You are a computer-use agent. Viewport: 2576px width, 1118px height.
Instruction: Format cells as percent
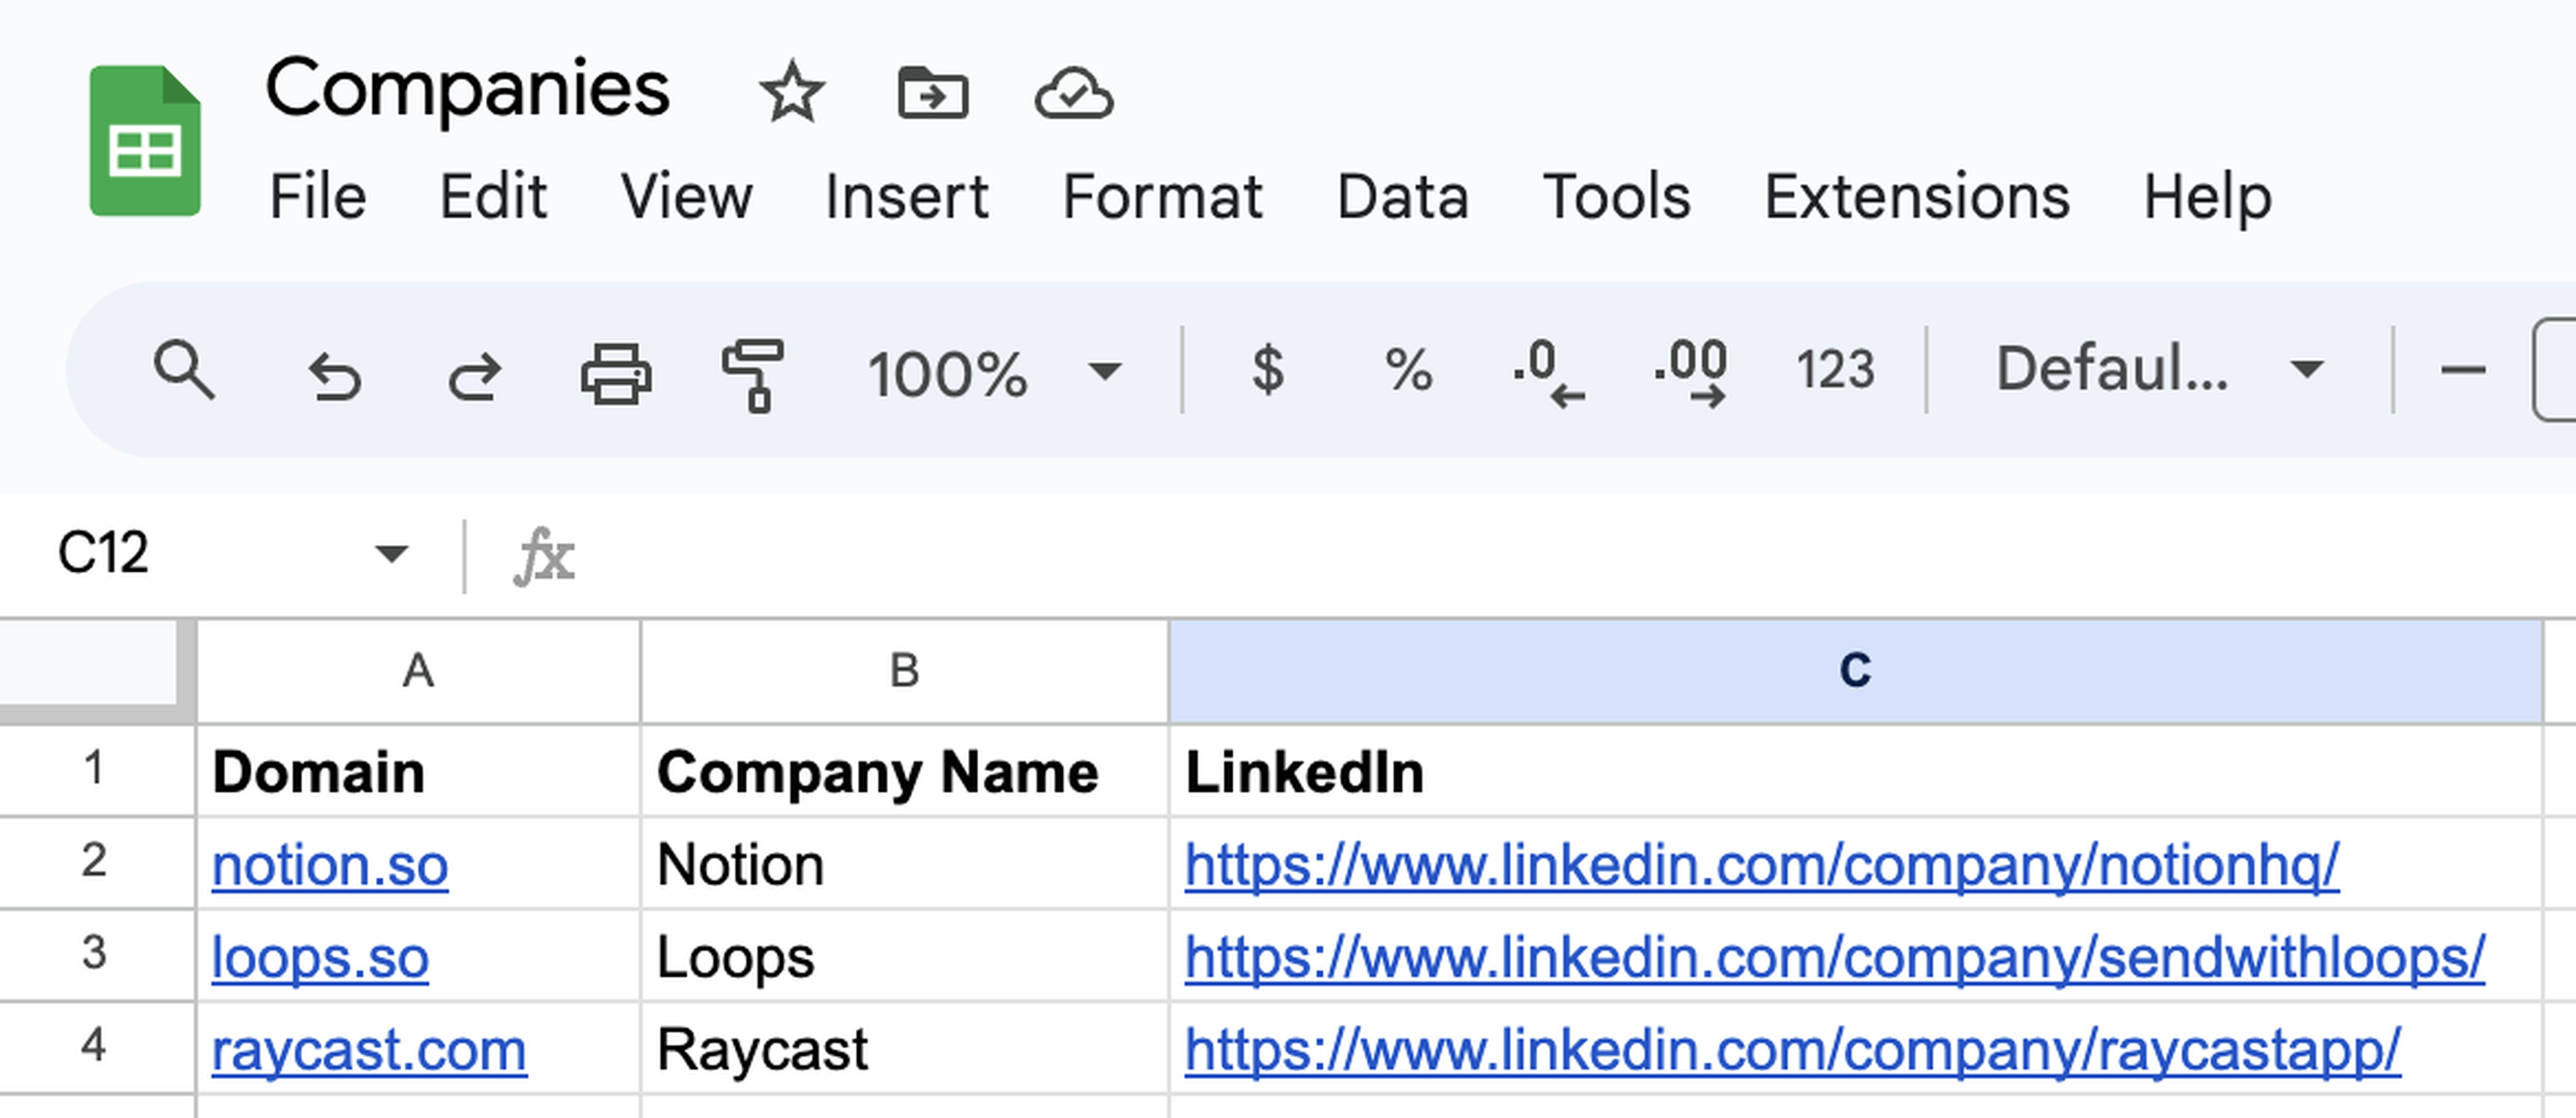pos(1408,370)
